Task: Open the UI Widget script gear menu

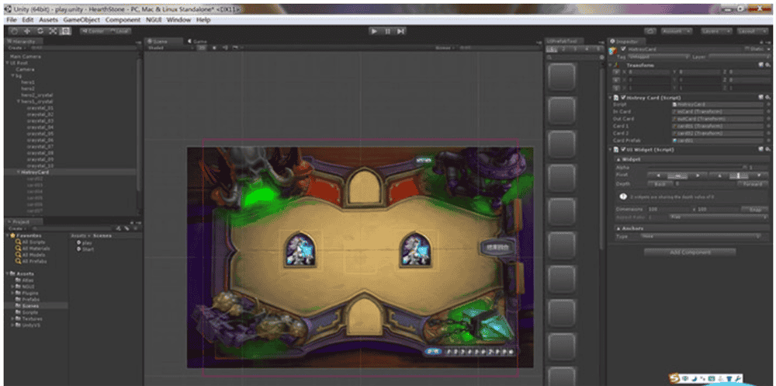Action: 767,149
